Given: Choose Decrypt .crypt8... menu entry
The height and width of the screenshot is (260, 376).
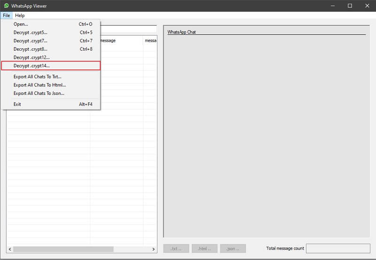Looking at the screenshot, I should pos(31,49).
